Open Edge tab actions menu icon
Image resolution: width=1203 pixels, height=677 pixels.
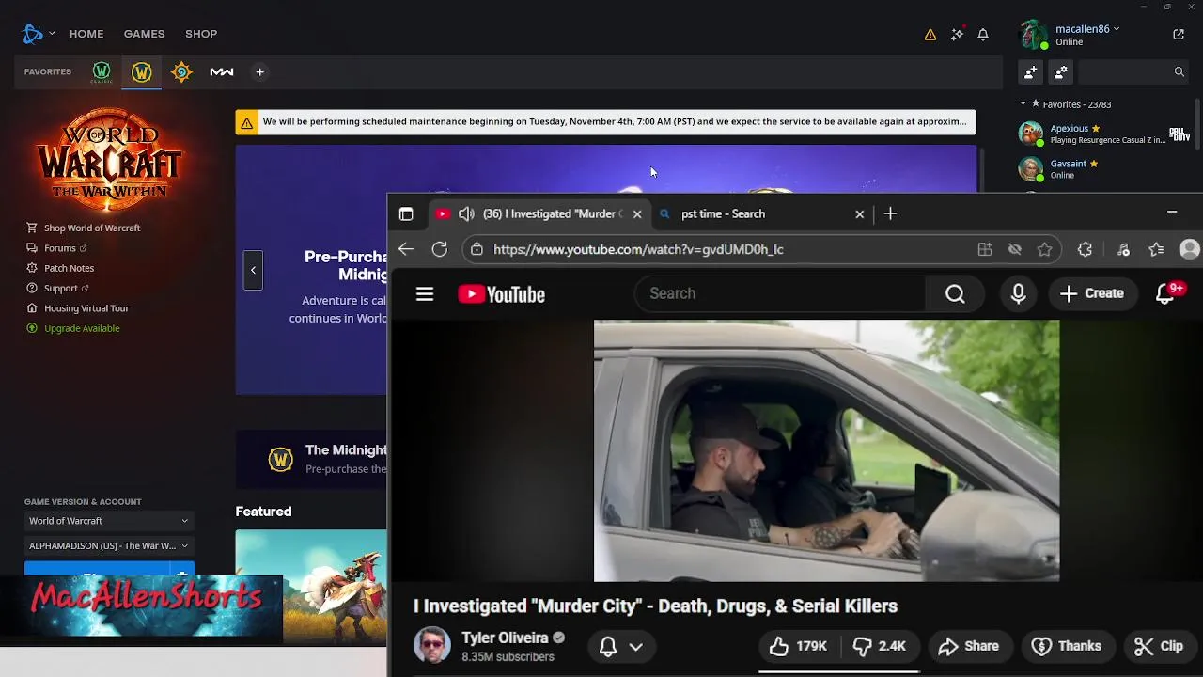click(406, 213)
